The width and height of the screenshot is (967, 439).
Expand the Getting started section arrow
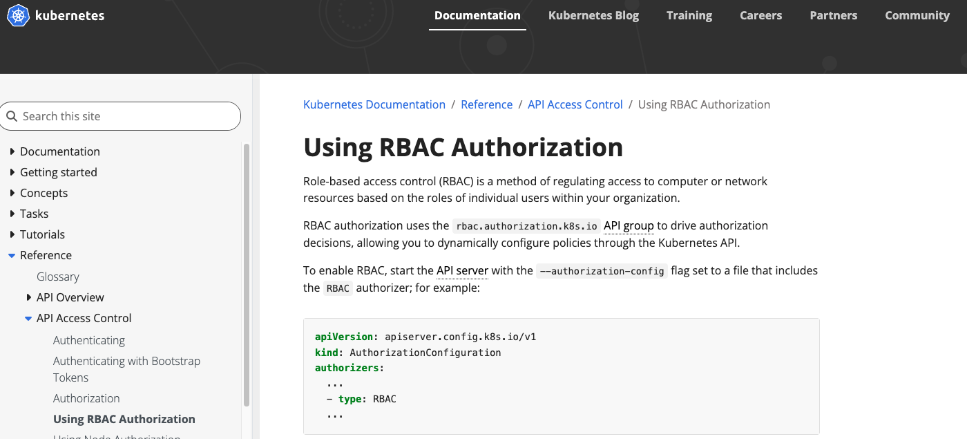pyautogui.click(x=12, y=172)
